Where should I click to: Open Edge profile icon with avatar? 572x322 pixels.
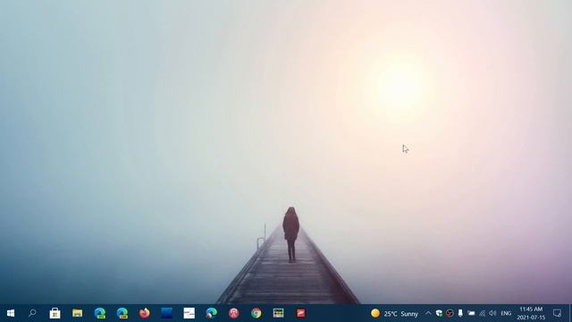211,313
